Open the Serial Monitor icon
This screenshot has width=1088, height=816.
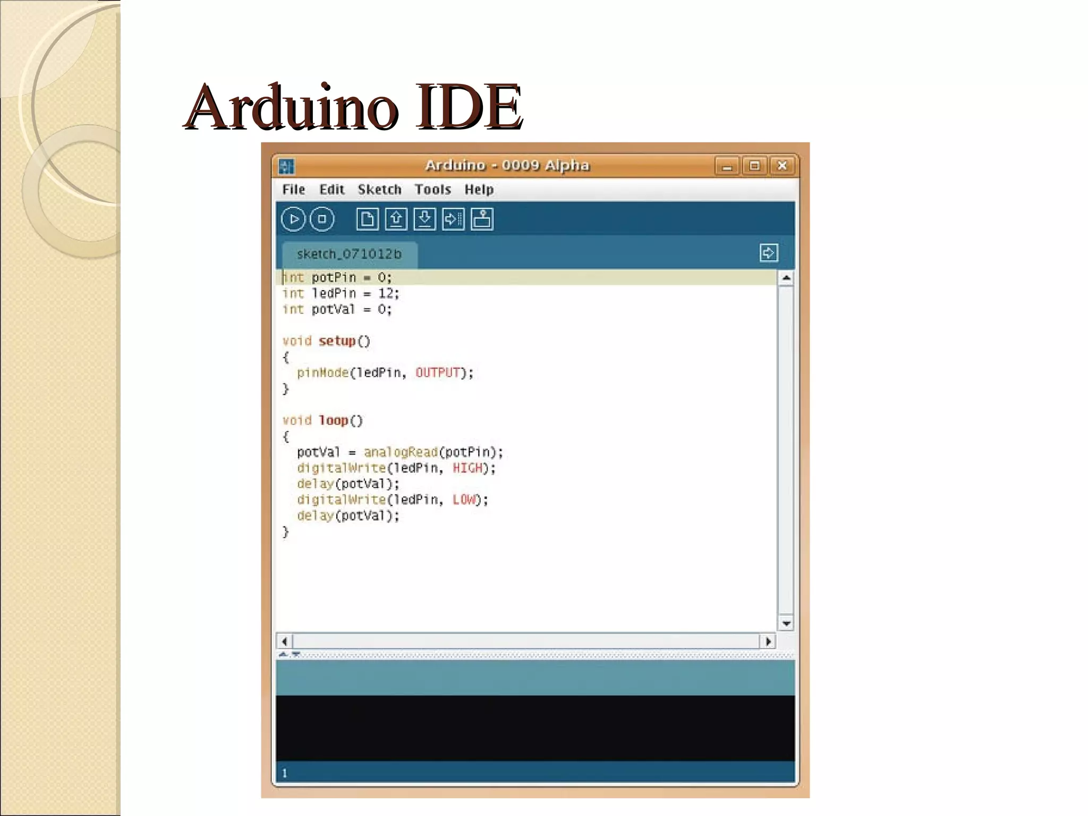pos(482,219)
